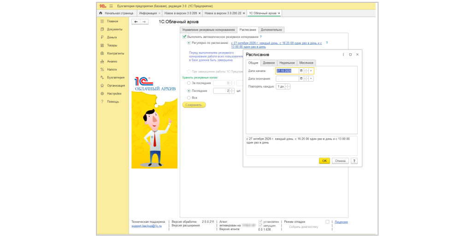Viewport: 472px width, 237px height.
Task: Select Регулярно по расписанию radio button
Action: click(x=189, y=43)
